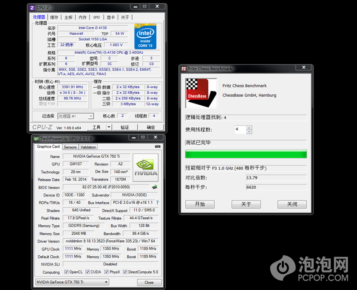
Task: Click the BIOS save chip icon in GPU-Z
Action: (x=155, y=187)
